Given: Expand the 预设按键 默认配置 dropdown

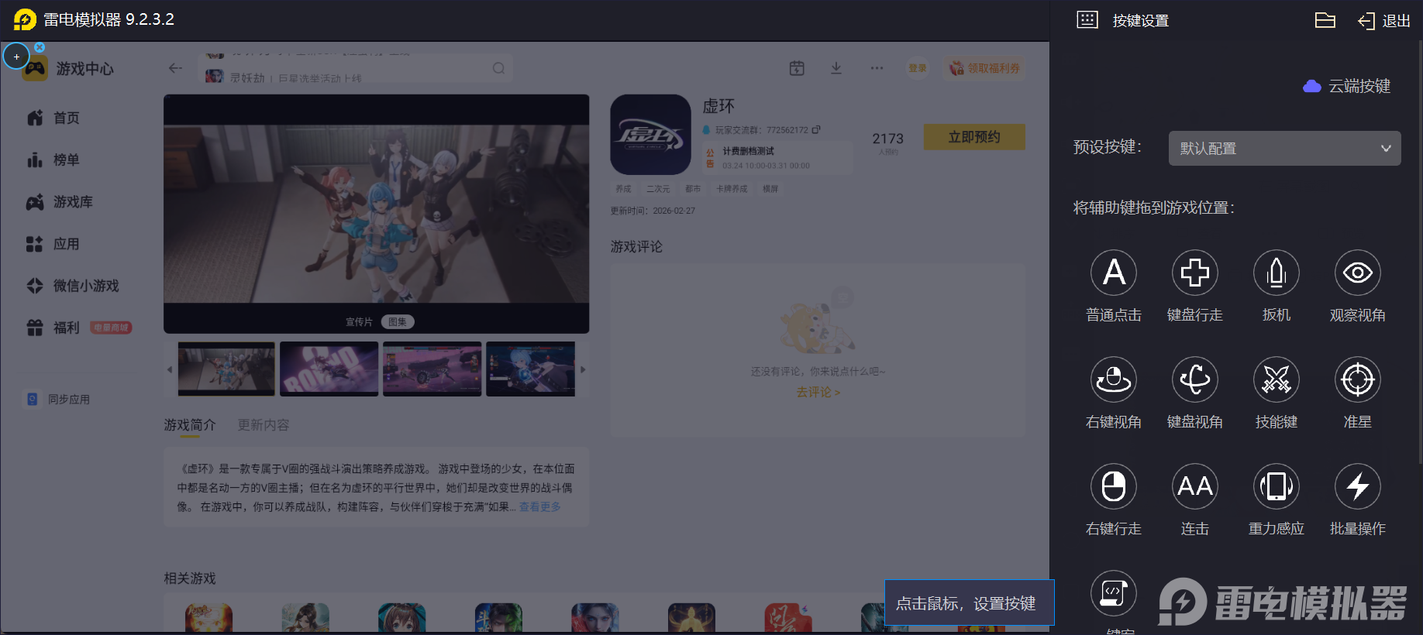Looking at the screenshot, I should coord(1285,148).
